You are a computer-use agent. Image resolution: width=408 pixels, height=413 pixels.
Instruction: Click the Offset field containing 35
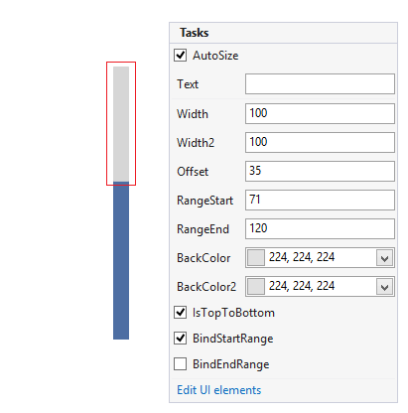(x=320, y=171)
